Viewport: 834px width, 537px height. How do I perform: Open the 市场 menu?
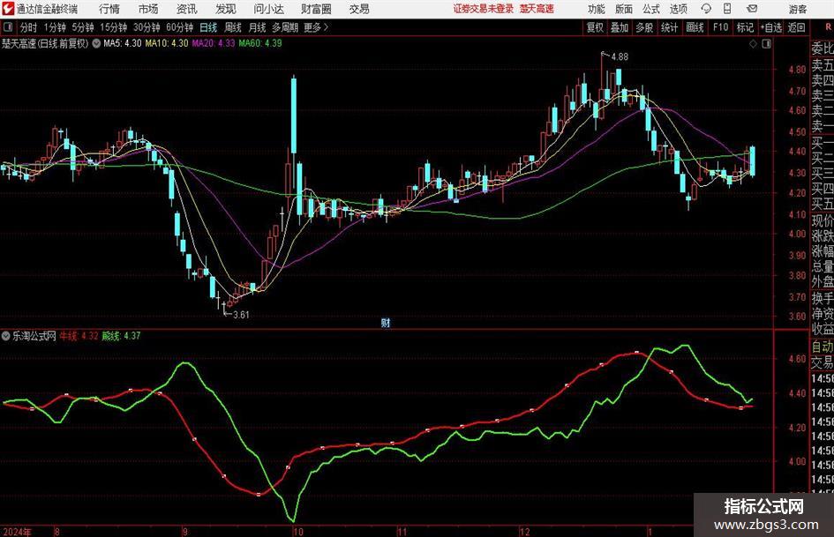click(148, 9)
